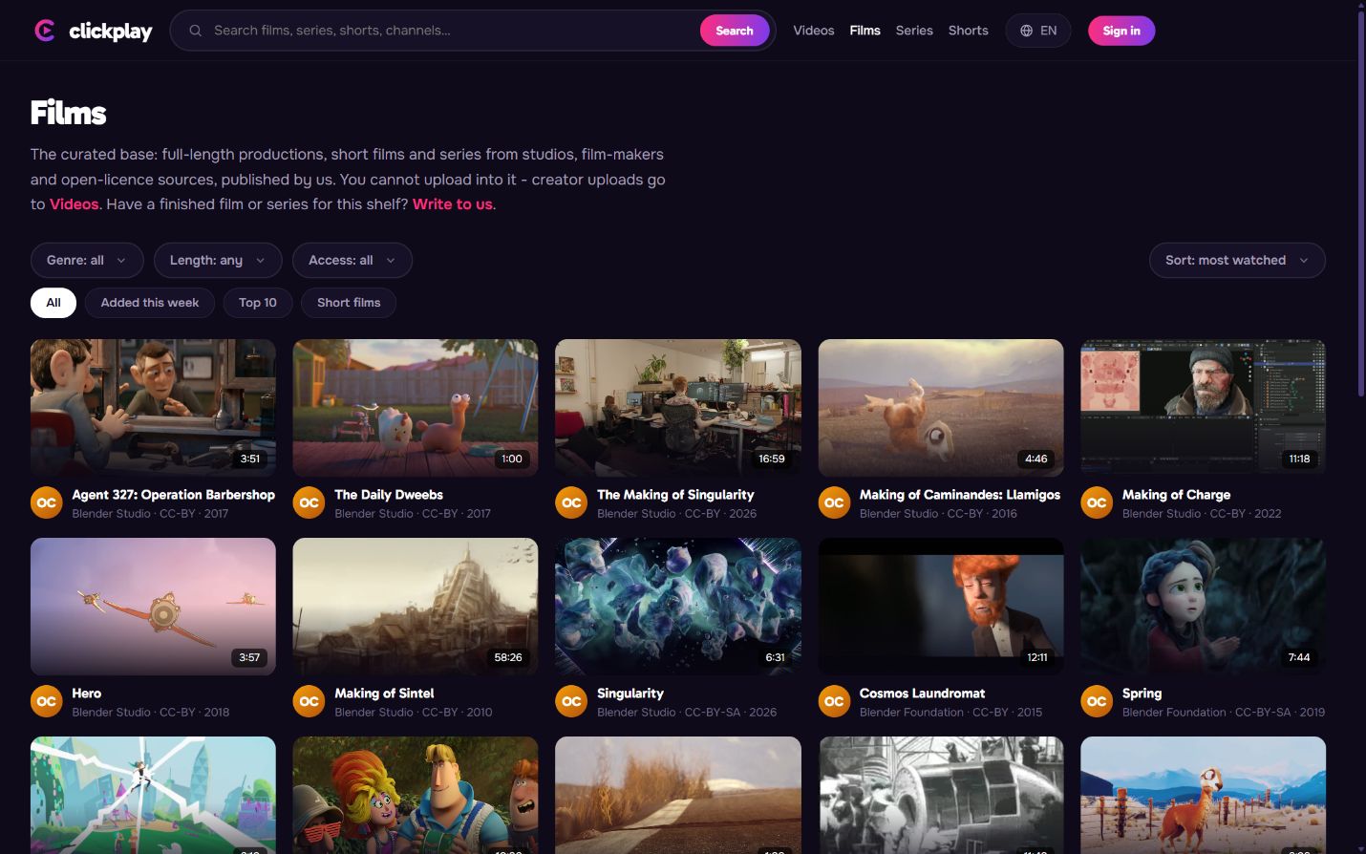Open the clickplay logo home link
Viewport: 1366px width, 854px height.
[93, 31]
